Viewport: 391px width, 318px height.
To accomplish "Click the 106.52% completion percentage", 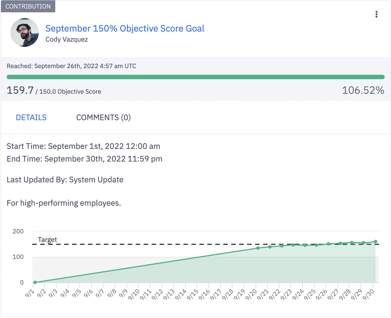I will 363,91.
